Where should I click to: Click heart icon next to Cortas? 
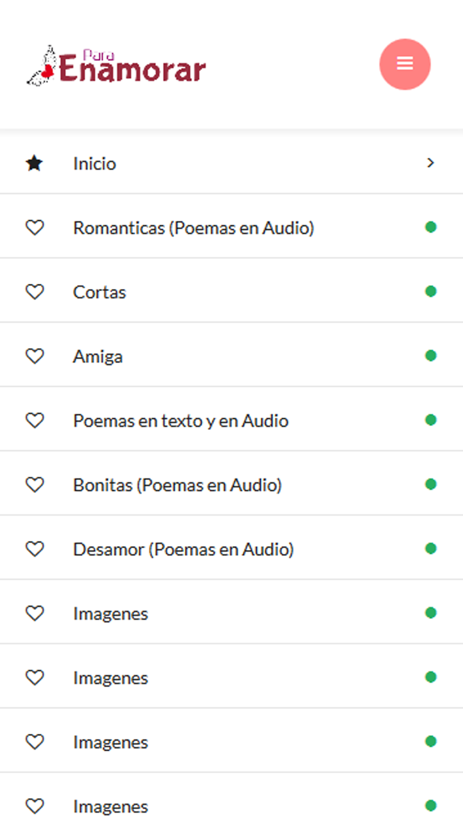click(34, 292)
